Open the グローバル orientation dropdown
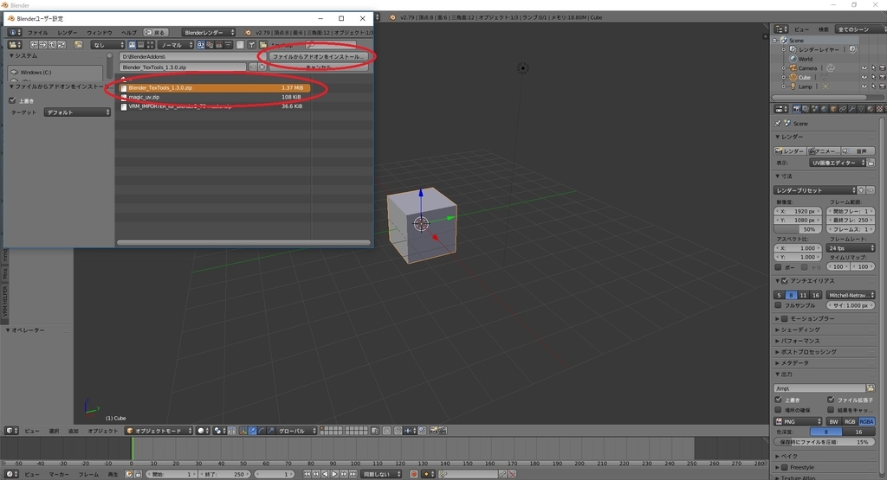Viewport: 887px width, 480px height. pos(296,431)
